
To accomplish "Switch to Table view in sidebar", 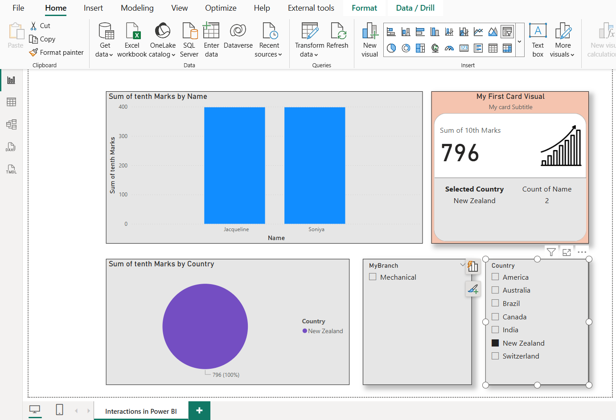I will [x=11, y=102].
